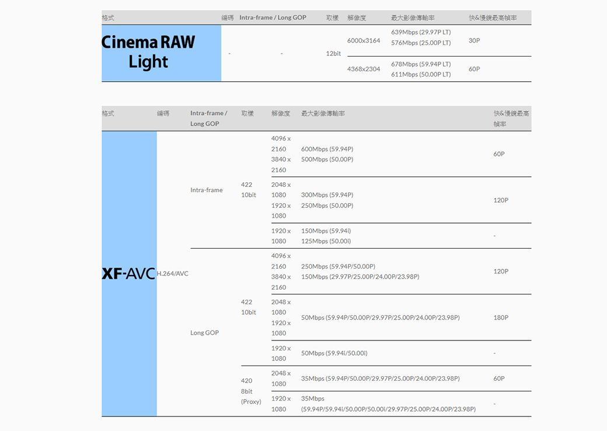The image size is (607, 431).
Task: Click the Intra-frame / Long GOP header in the top table
Action: (x=273, y=18)
